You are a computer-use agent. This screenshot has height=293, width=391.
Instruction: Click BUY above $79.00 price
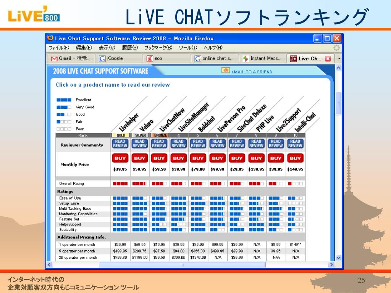point(198,158)
